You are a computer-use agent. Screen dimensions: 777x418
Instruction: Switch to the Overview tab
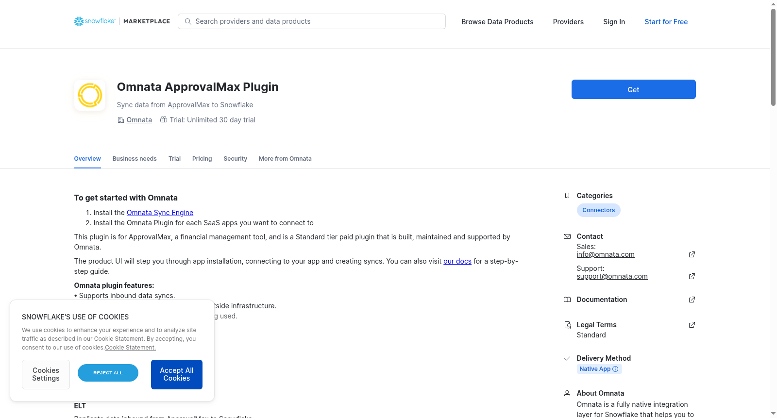pos(87,159)
